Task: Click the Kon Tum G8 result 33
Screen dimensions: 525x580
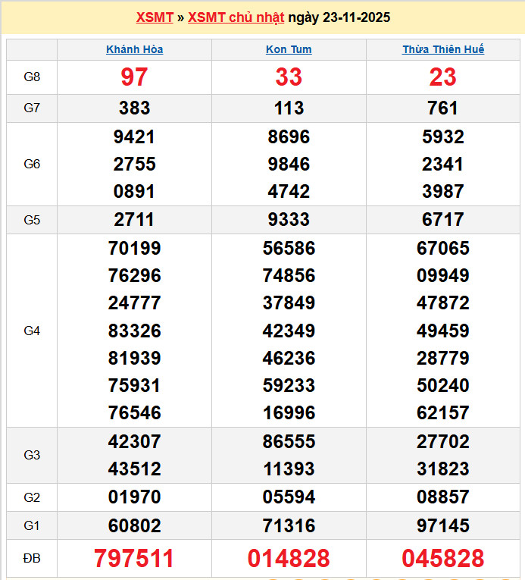Action: click(x=289, y=77)
